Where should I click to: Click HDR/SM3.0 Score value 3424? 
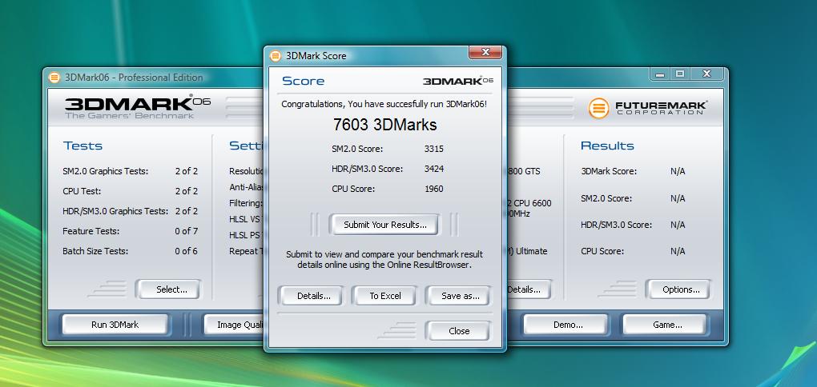(434, 169)
